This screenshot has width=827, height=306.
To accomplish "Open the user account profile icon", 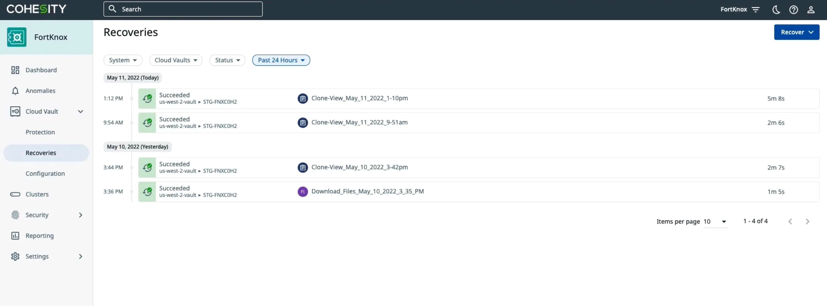I will (x=811, y=10).
